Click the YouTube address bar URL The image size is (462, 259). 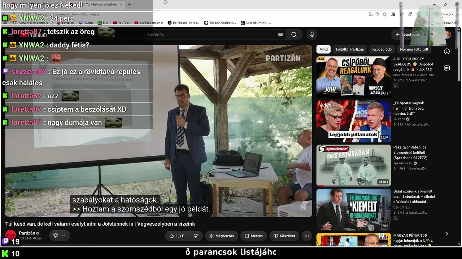pos(62,14)
